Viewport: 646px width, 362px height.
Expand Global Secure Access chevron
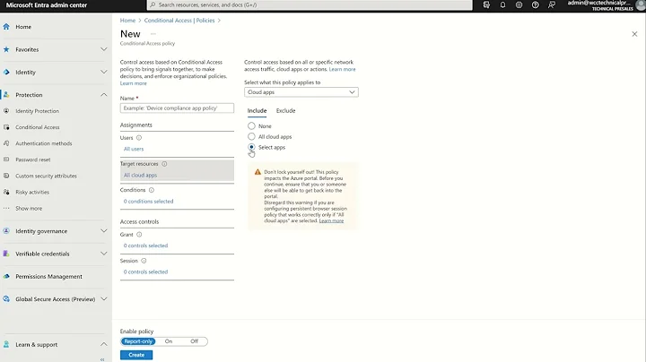[104, 299]
